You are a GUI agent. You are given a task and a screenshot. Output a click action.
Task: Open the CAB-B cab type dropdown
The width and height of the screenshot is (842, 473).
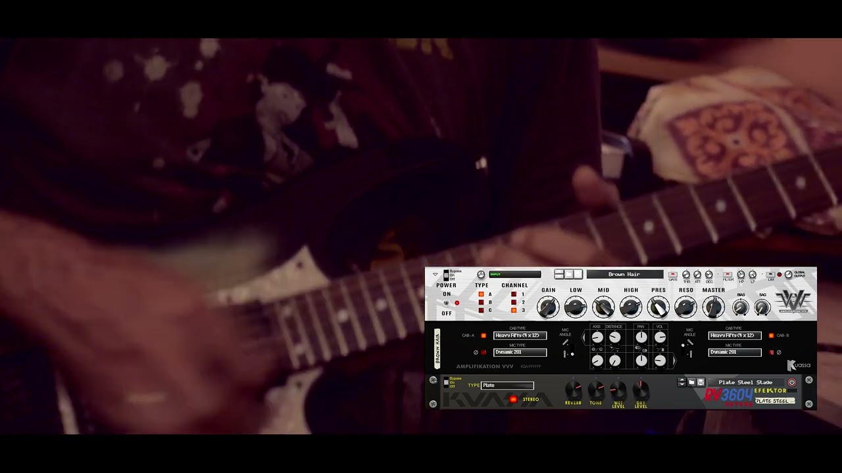[735, 336]
